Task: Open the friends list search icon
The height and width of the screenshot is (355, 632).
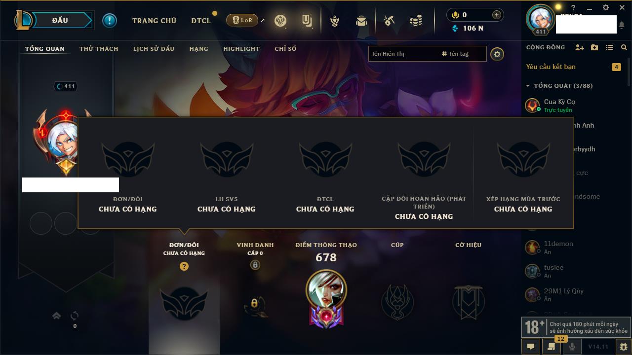Action: point(624,47)
